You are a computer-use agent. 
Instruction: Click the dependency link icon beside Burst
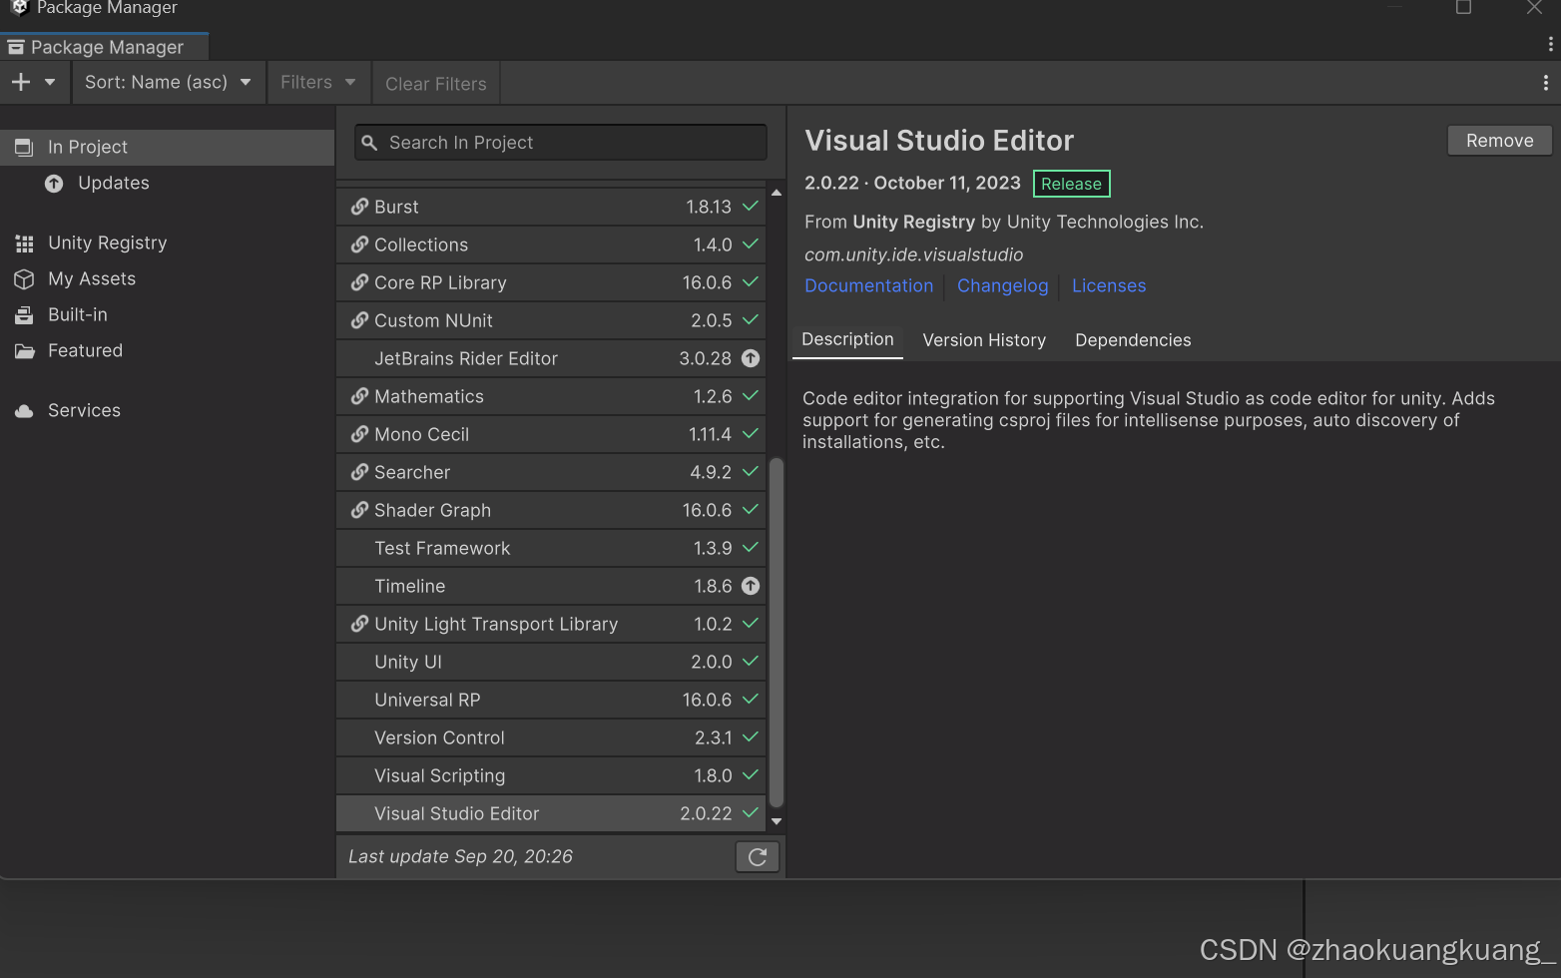tap(359, 207)
